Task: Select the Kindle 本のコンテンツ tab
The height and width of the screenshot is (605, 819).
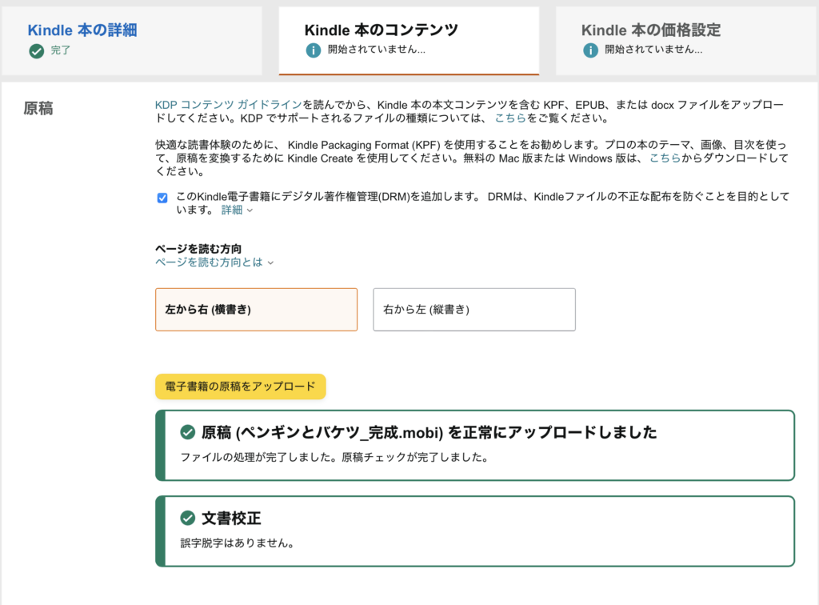Action: click(x=382, y=30)
